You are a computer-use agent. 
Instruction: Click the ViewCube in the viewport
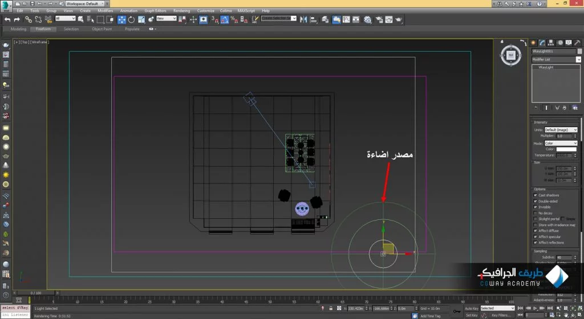coord(510,55)
